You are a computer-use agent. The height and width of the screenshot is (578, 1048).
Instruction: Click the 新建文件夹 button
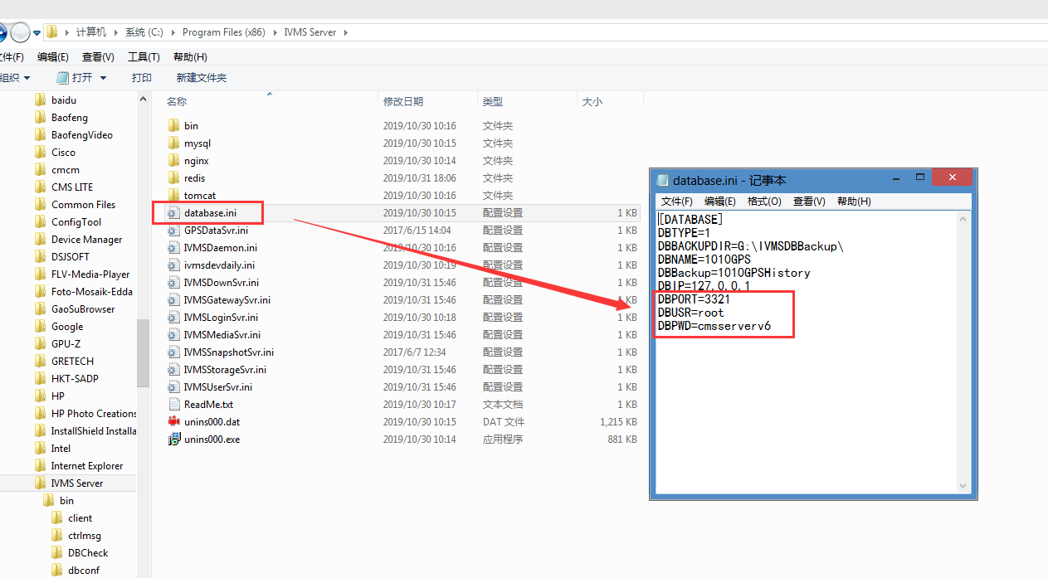[x=202, y=77]
